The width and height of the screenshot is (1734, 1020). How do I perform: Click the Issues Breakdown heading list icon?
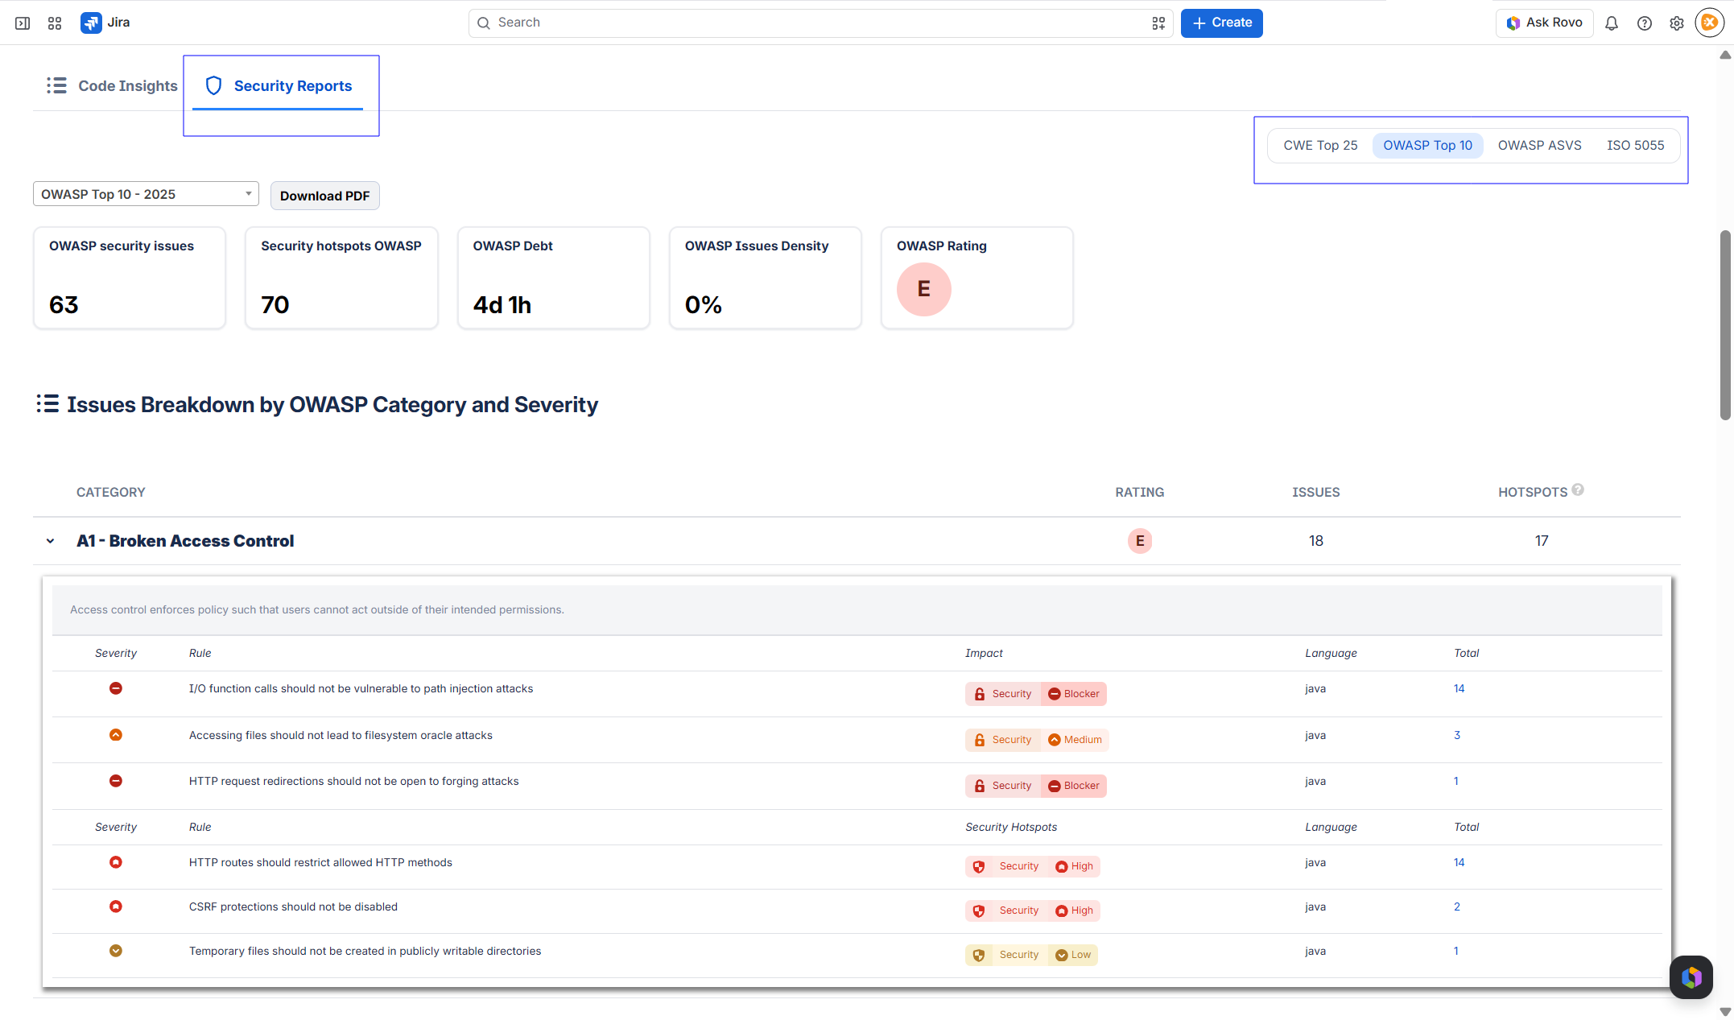click(x=47, y=403)
